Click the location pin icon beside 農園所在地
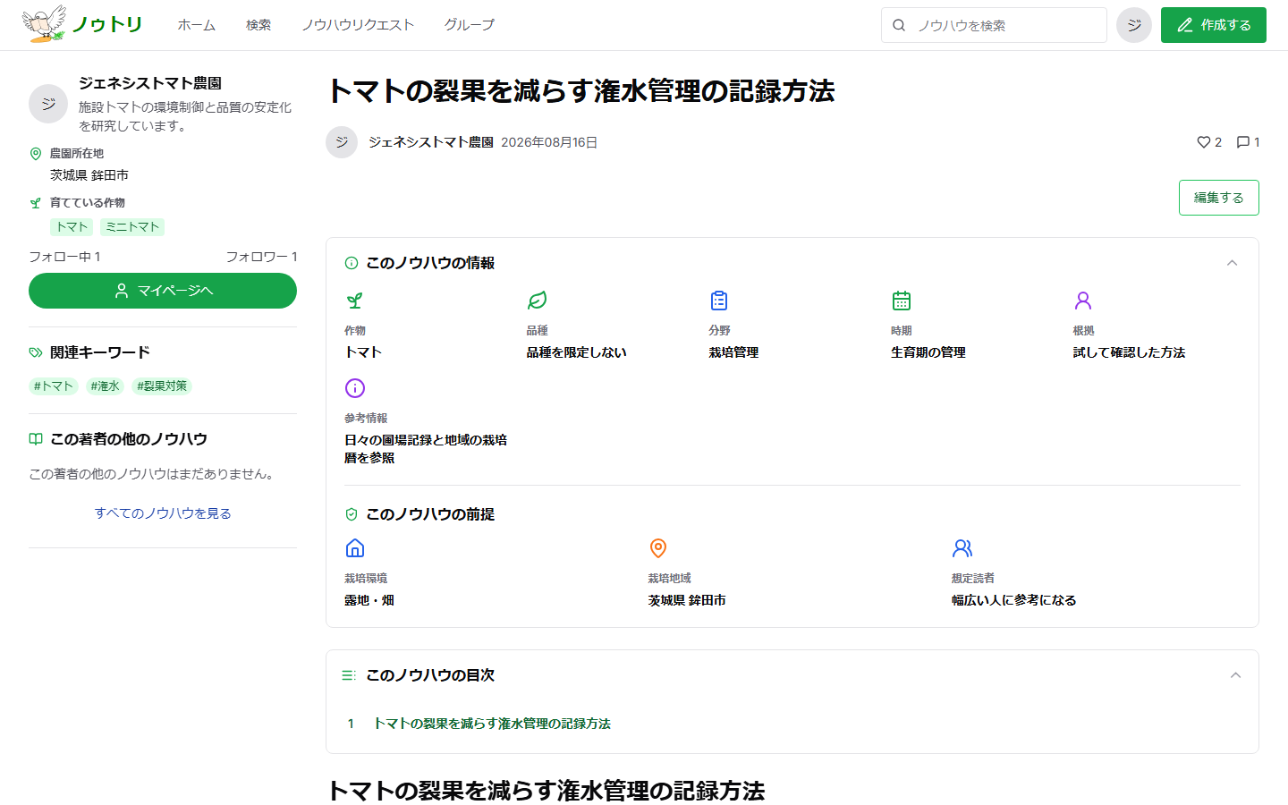The height and width of the screenshot is (805, 1288). [x=36, y=154]
